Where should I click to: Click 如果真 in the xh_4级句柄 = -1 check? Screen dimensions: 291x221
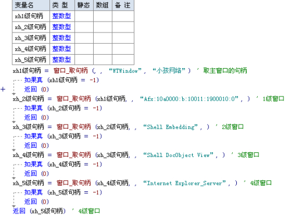point(33,164)
